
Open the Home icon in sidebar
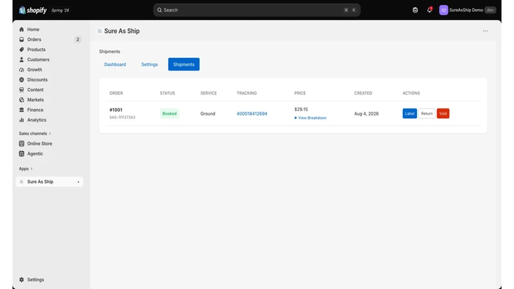tap(22, 30)
